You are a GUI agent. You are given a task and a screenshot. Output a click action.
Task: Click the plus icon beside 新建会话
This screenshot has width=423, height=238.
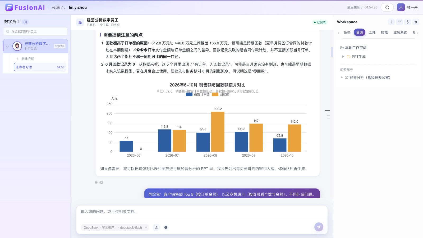pos(18,59)
